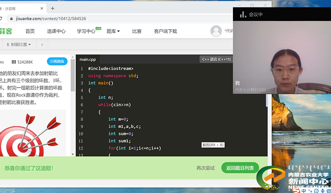Click code line '#include<iostream>'
The height and width of the screenshot is (193, 331).
coord(111,69)
